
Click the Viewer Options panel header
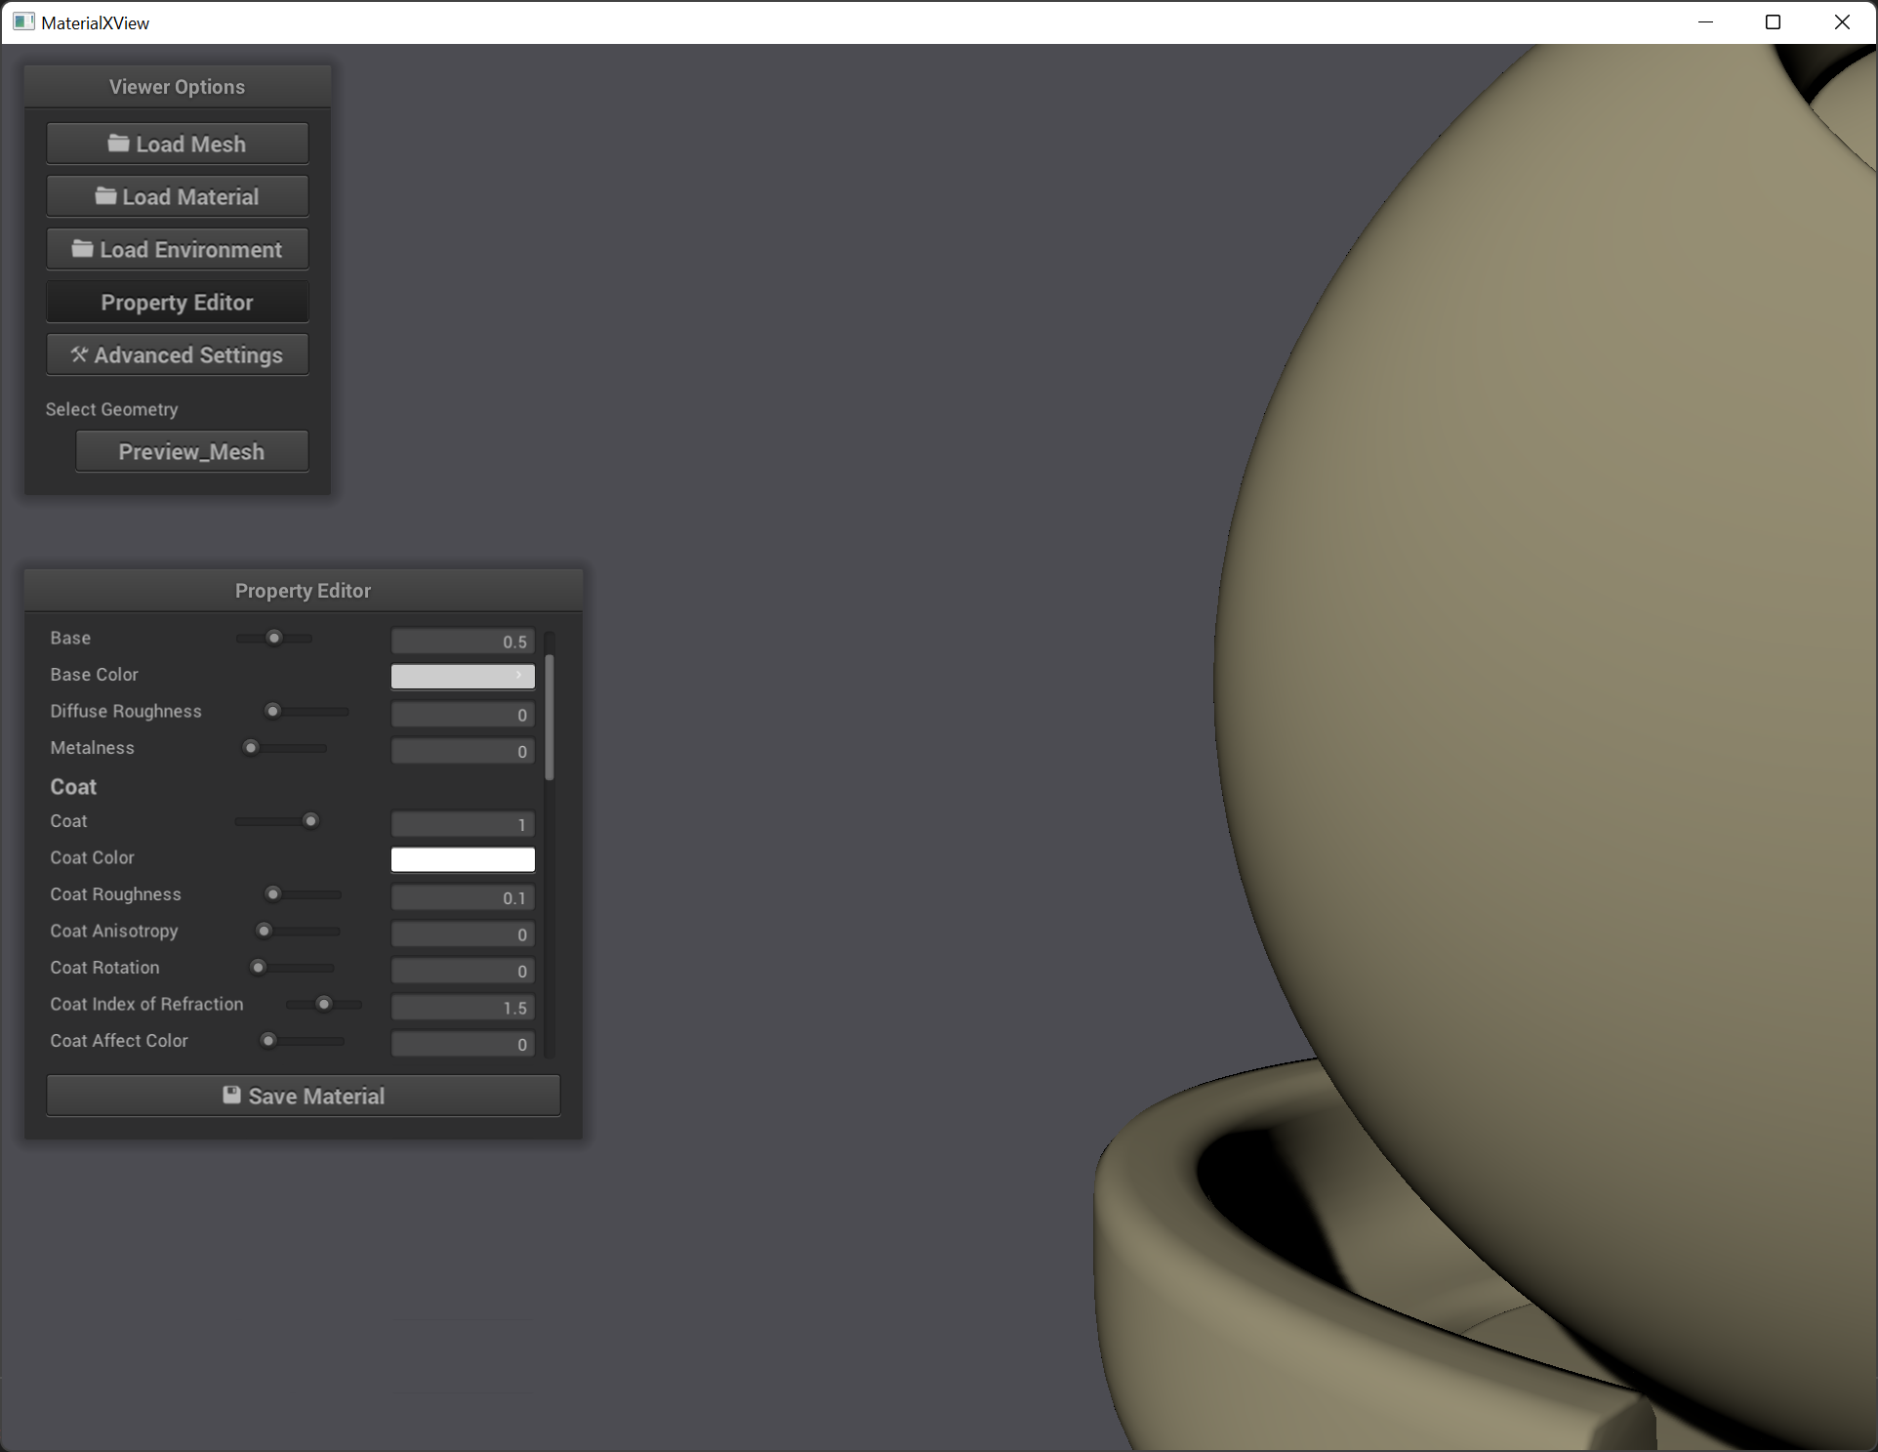pyautogui.click(x=177, y=87)
